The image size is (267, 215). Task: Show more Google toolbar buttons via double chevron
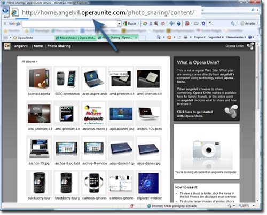(210, 23)
